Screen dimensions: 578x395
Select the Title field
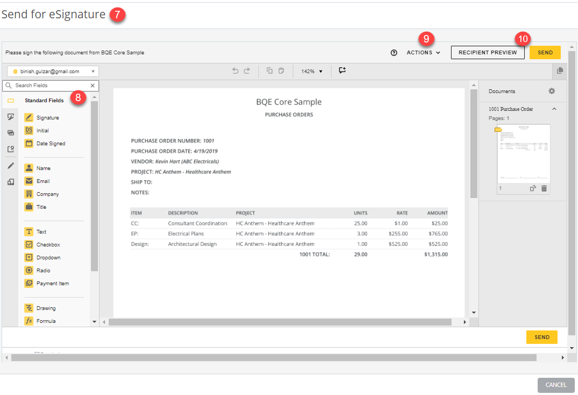tap(36, 207)
